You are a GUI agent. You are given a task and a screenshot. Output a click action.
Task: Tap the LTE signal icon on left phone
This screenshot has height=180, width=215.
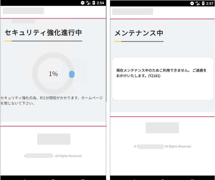(x=88, y=3)
